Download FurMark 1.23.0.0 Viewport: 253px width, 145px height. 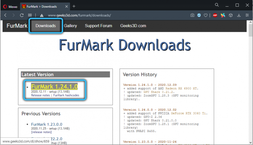pyautogui.click(x=46, y=124)
